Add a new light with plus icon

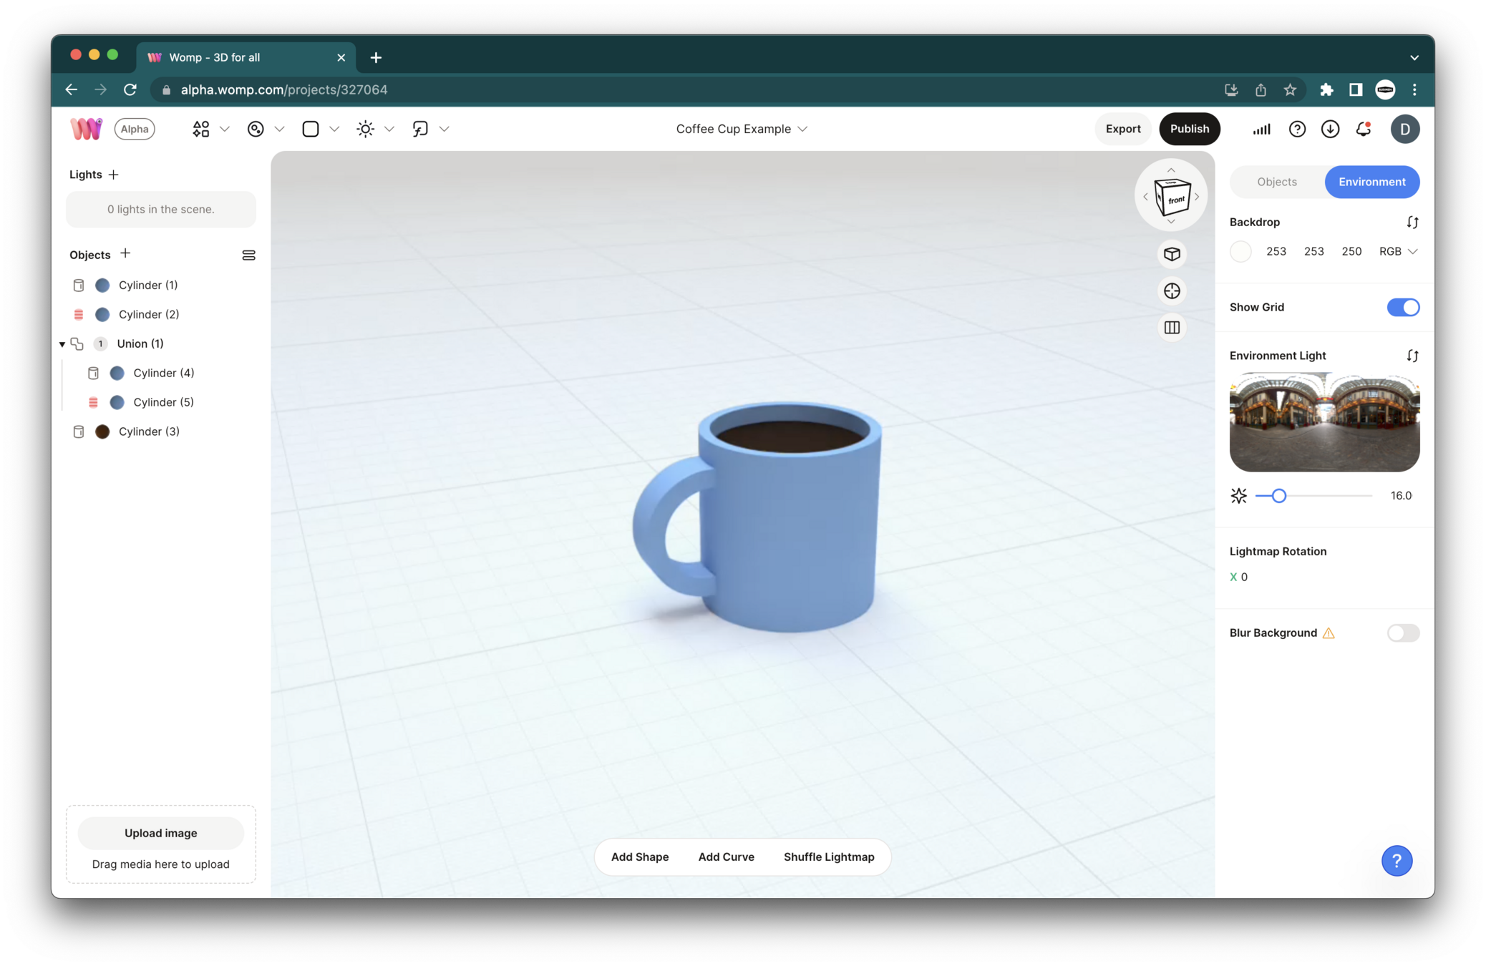click(114, 175)
